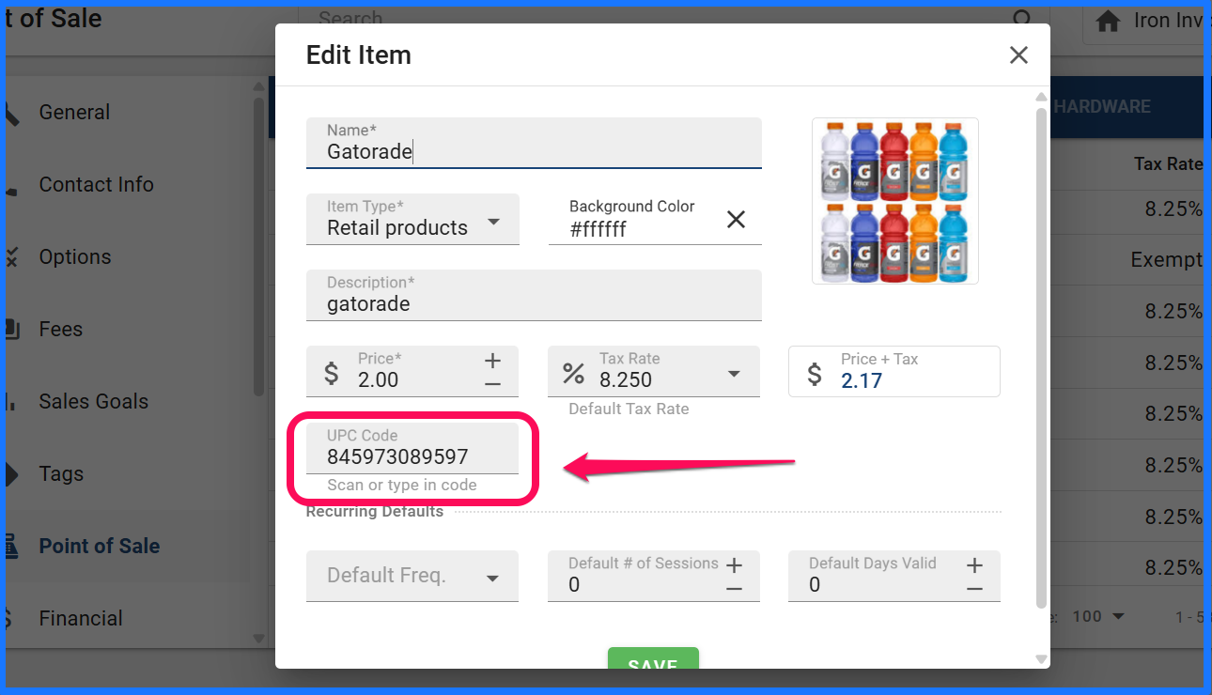Click the dollar icon in Price + Tax
The image size is (1212, 695).
(815, 374)
